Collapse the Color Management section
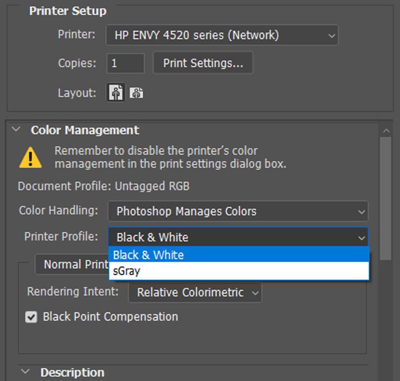 tap(16, 130)
